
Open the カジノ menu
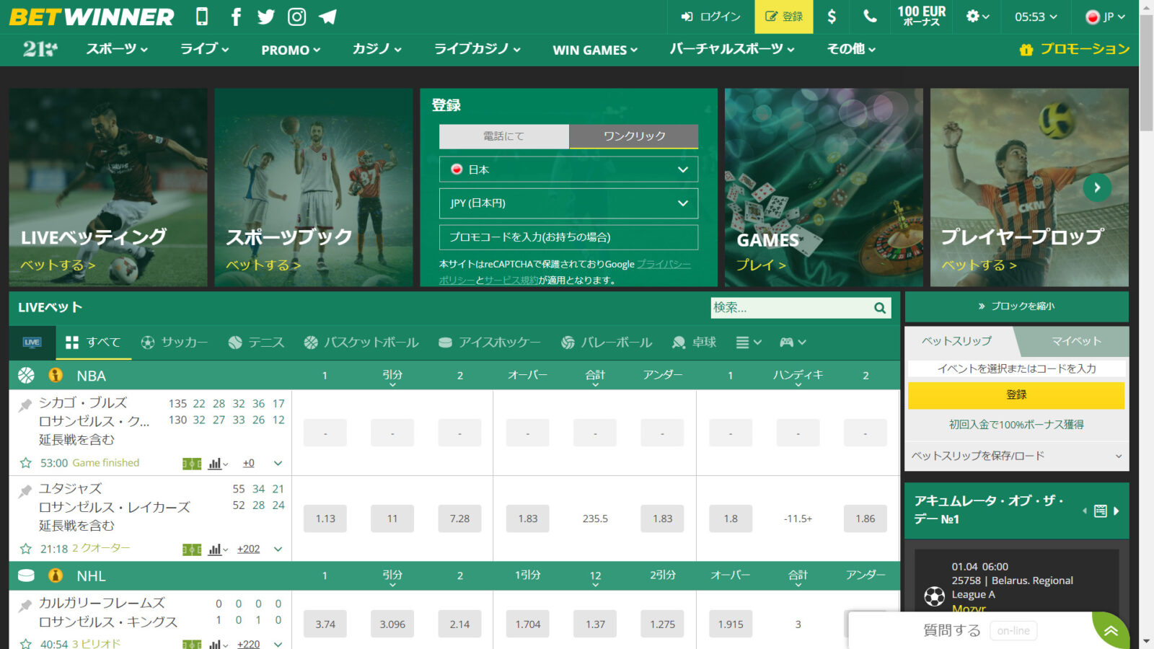376,49
